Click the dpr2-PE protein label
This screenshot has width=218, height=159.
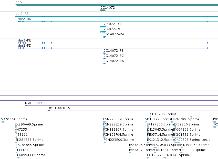[x=25, y=40]
